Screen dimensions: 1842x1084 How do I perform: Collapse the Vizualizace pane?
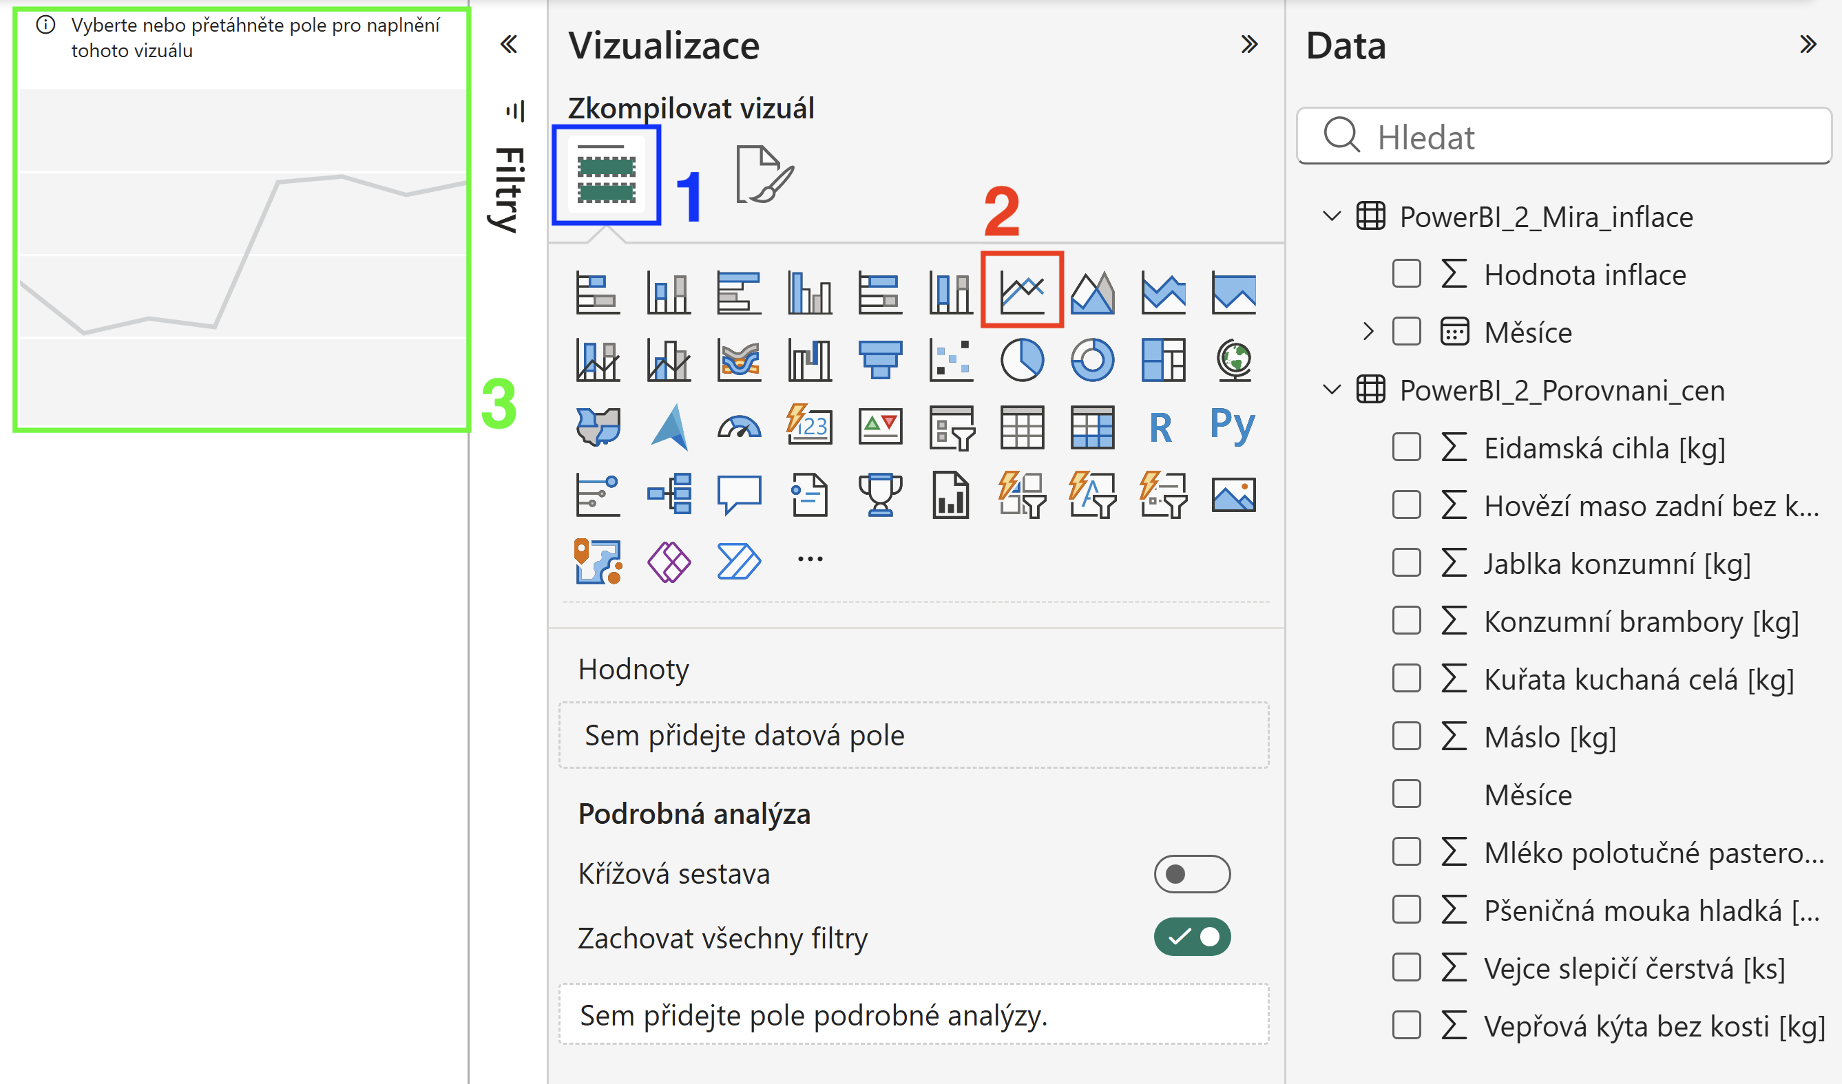pyautogui.click(x=1248, y=45)
